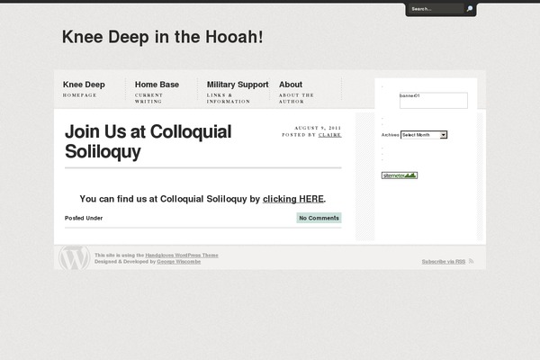Click the WordPress logo in footer

pos(74,257)
